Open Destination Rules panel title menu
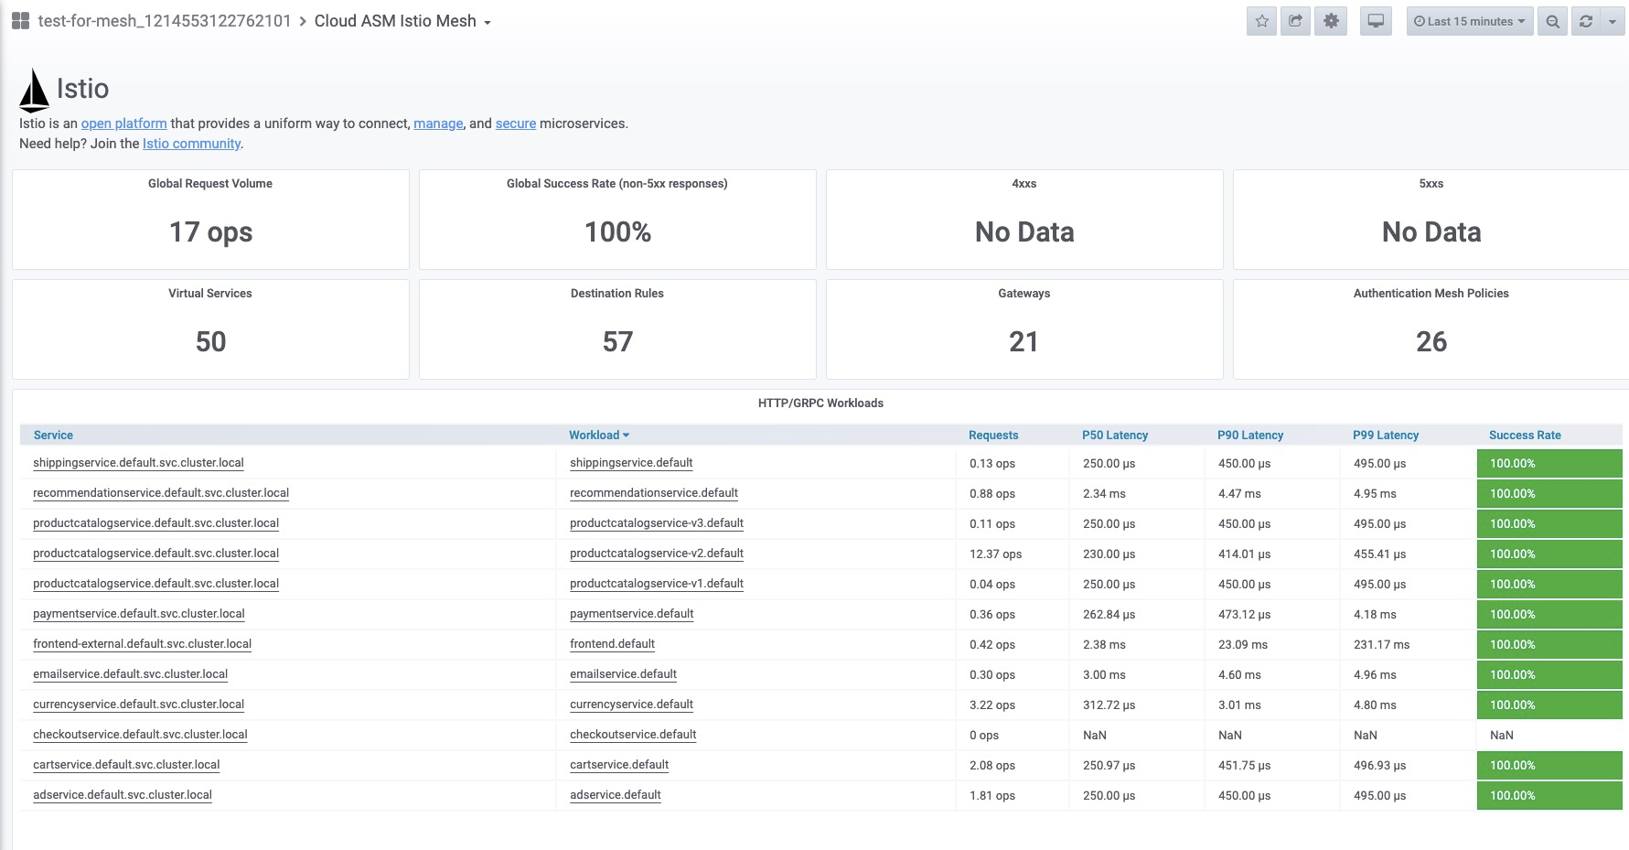This screenshot has width=1629, height=850. [617, 294]
